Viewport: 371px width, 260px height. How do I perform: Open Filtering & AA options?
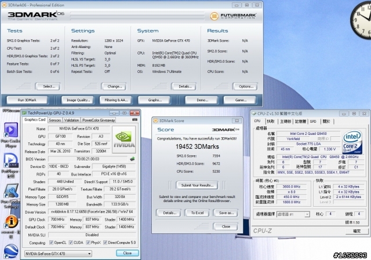coord(116,100)
